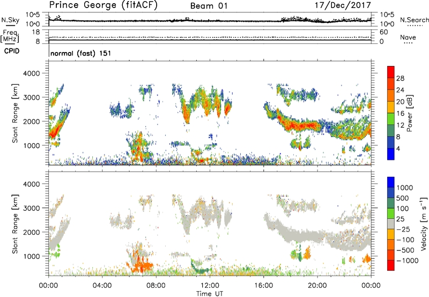This screenshot has height=297, width=429.
Task: Click the blue bottom of Power color bar
Action: 391,154
